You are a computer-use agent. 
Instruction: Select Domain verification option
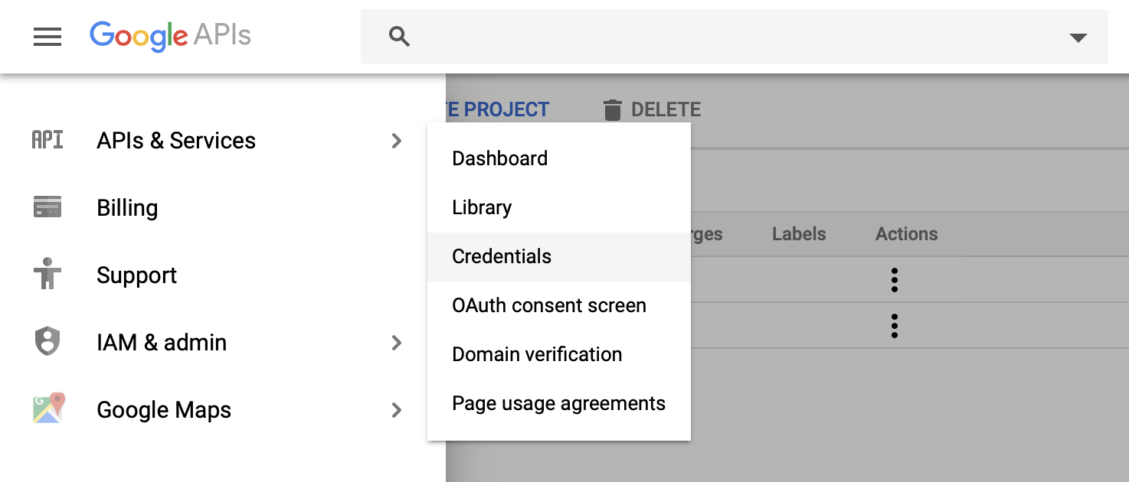(x=559, y=354)
